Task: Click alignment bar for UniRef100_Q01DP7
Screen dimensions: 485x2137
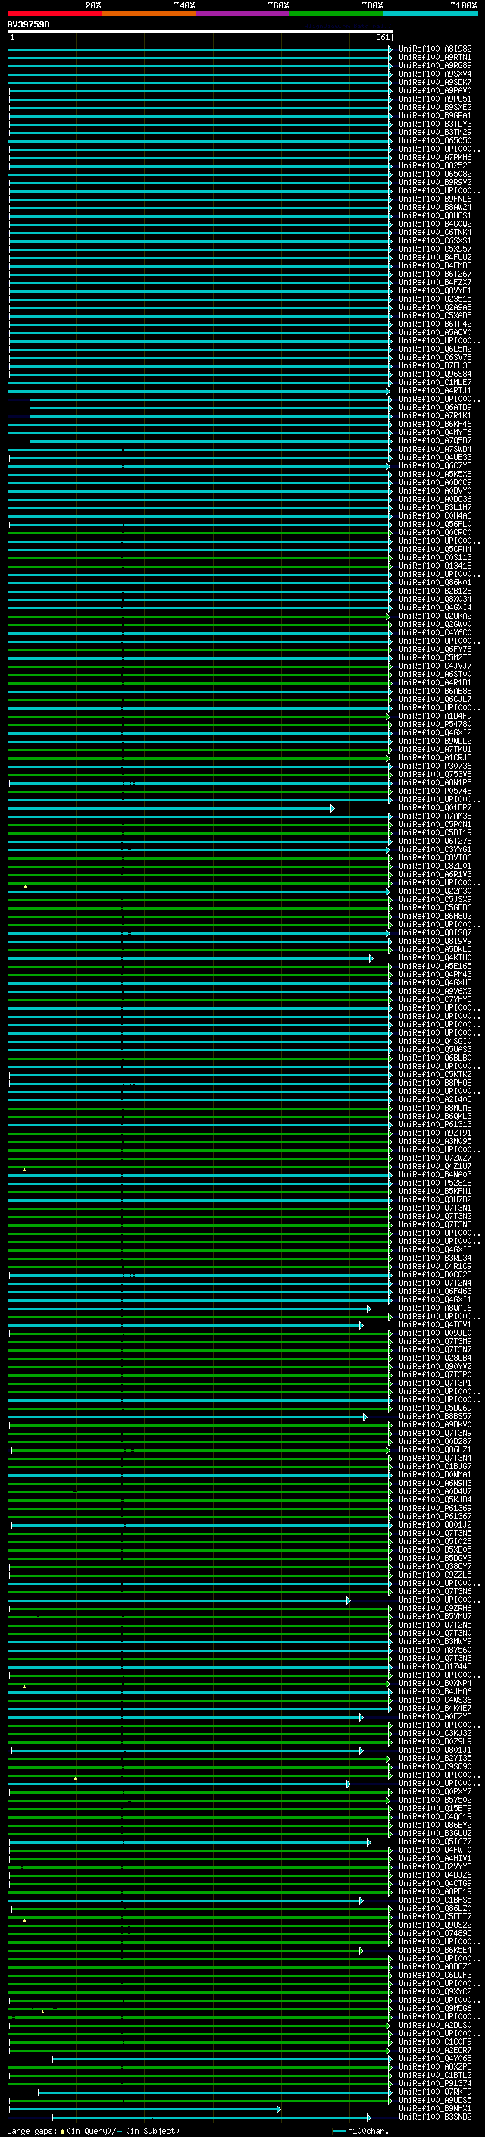Action: coord(171,808)
